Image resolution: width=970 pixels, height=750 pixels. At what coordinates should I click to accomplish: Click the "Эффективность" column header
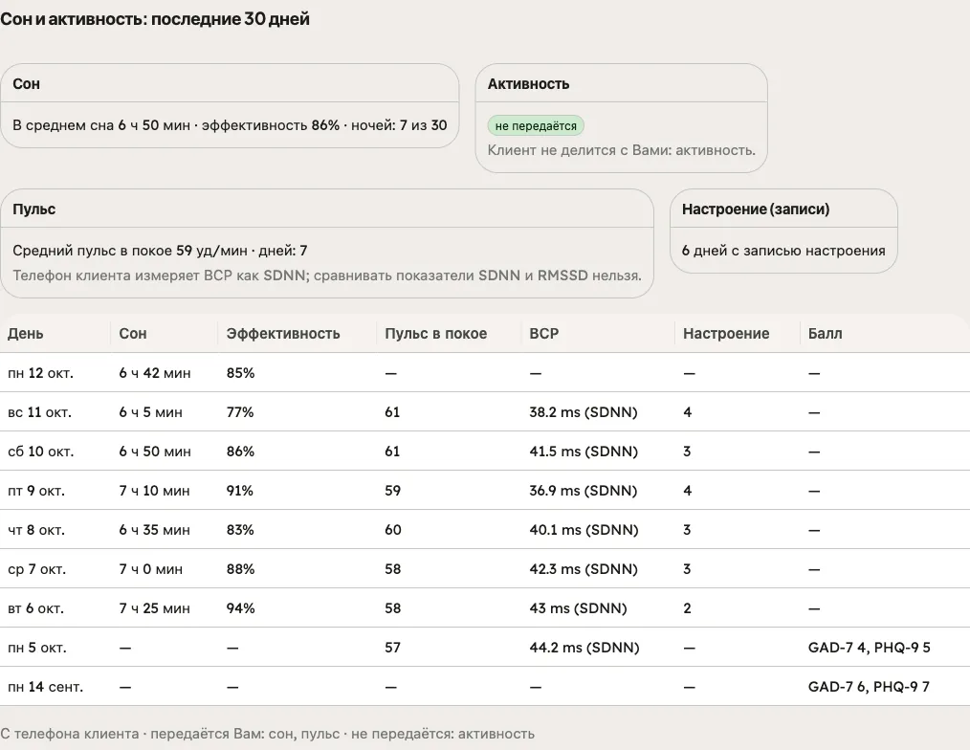point(283,334)
